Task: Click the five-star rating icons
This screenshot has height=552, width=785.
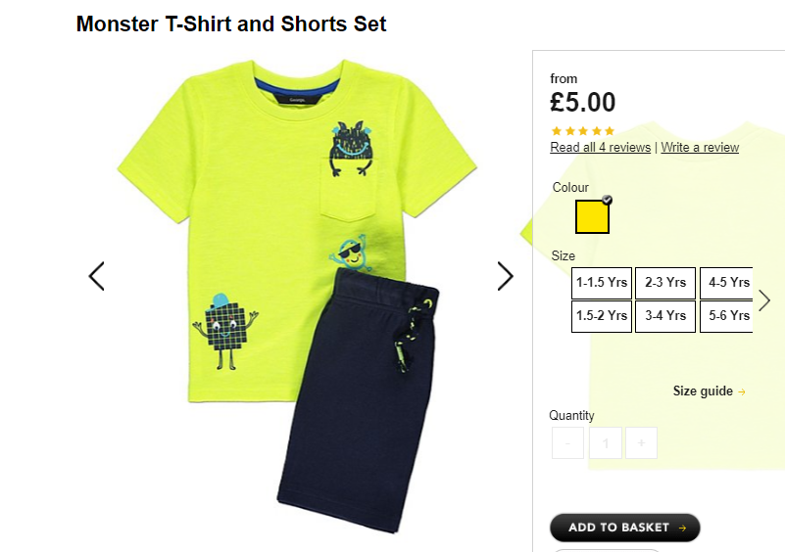Action: point(583,131)
